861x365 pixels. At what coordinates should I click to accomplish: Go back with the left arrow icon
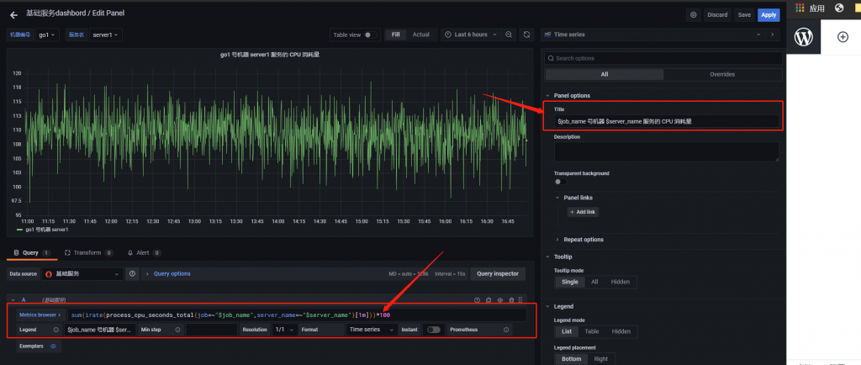(x=13, y=15)
